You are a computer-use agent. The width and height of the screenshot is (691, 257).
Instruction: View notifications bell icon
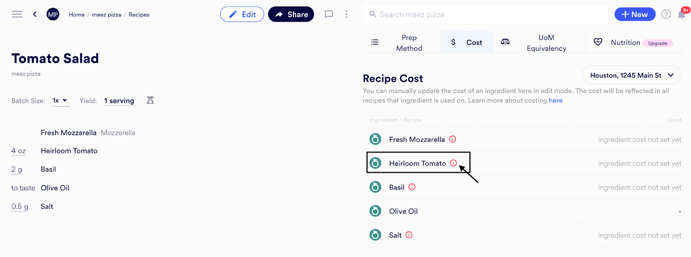(681, 15)
